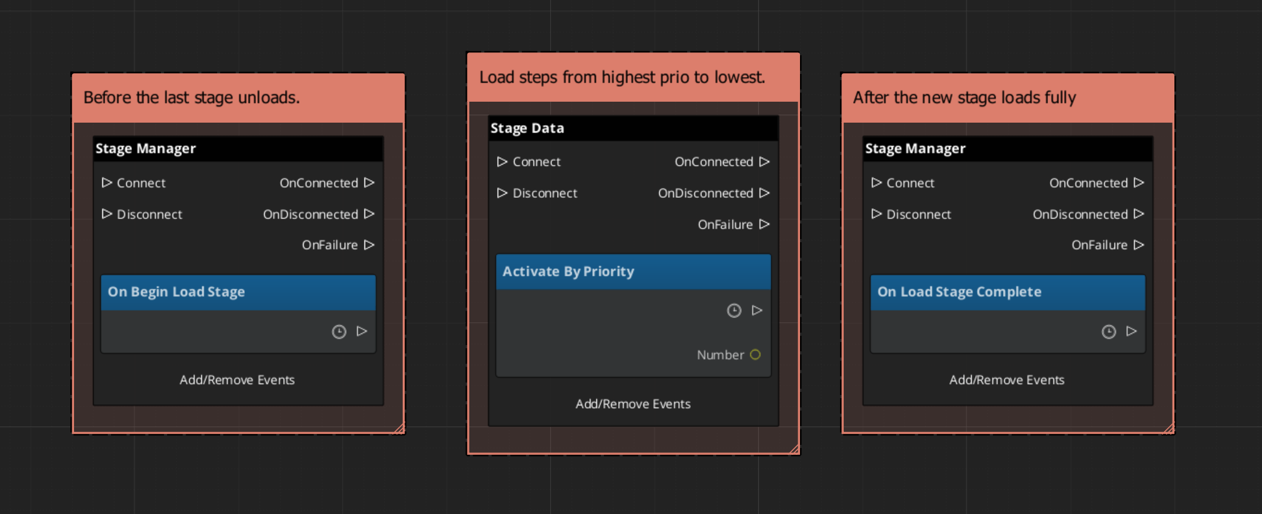Image resolution: width=1262 pixels, height=514 pixels.
Task: Select the Activate By Priority event header
Action: pos(633,272)
